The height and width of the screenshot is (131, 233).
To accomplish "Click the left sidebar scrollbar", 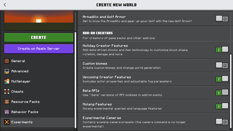I will [x=75, y=80].
